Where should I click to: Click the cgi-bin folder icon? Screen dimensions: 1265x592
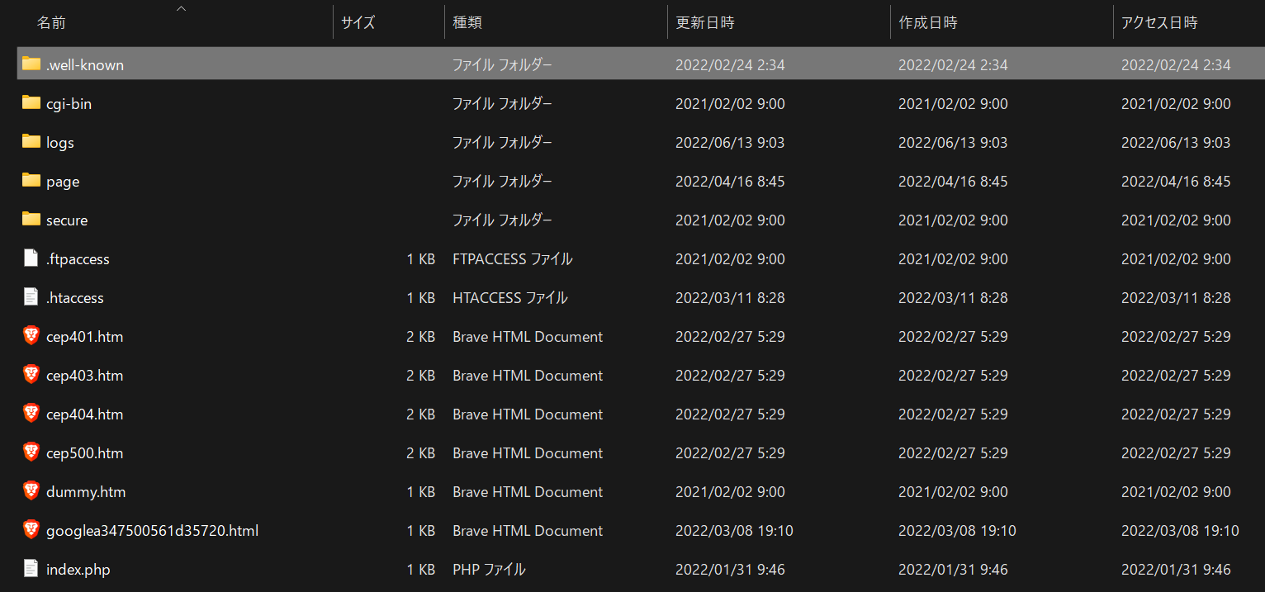pyautogui.click(x=31, y=102)
